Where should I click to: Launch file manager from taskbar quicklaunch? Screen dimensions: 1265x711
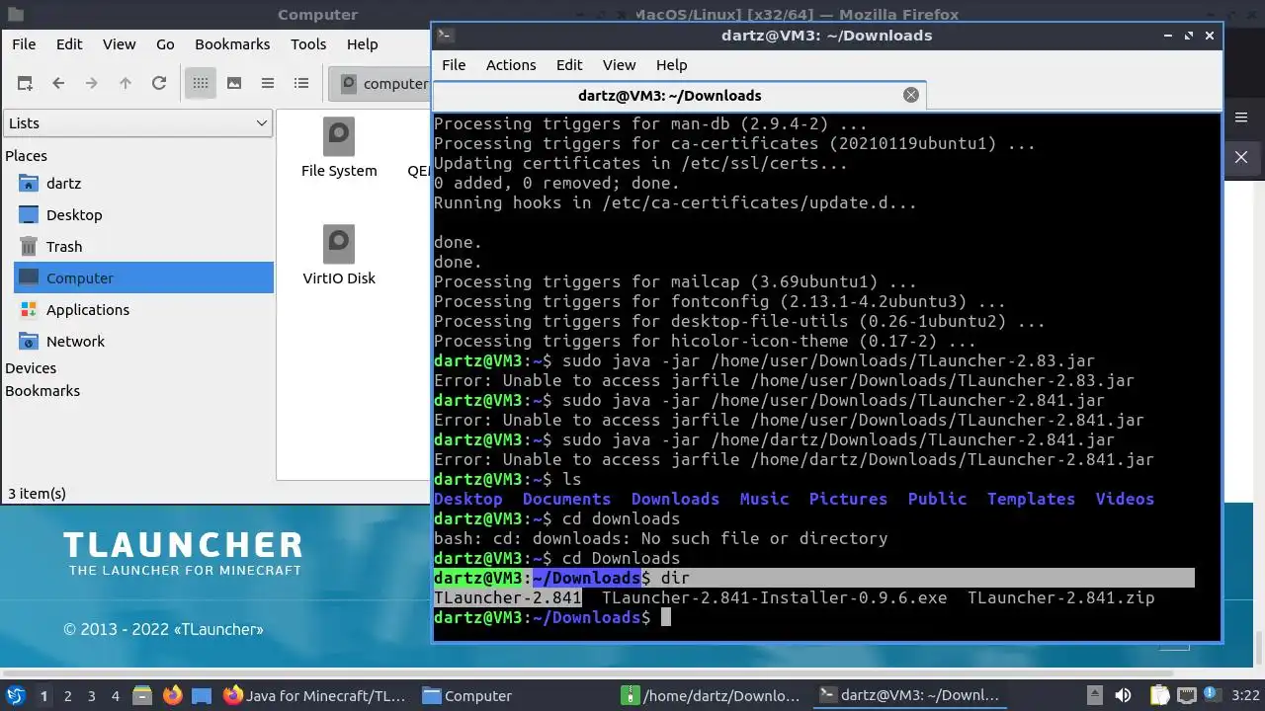141,695
